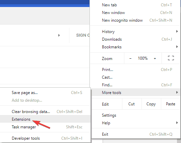Viewport: 181px width, 143px height.
Task: Select Print... from the menu
Action: 135,70
